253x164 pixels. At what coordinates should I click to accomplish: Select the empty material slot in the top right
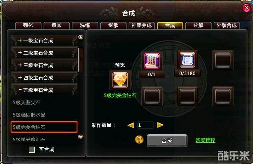(x=223, y=60)
